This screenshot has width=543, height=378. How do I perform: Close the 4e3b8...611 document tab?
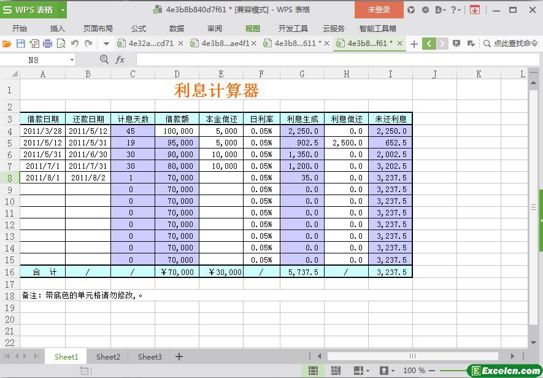point(326,44)
